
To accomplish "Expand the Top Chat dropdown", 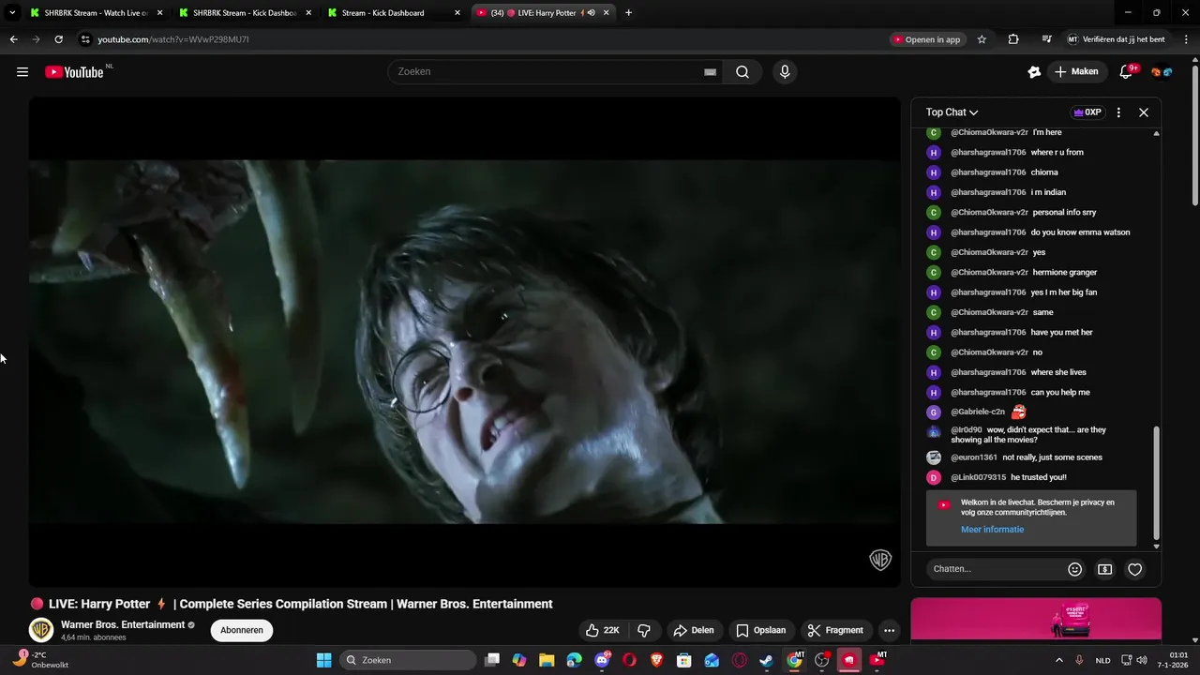I will pos(952,112).
